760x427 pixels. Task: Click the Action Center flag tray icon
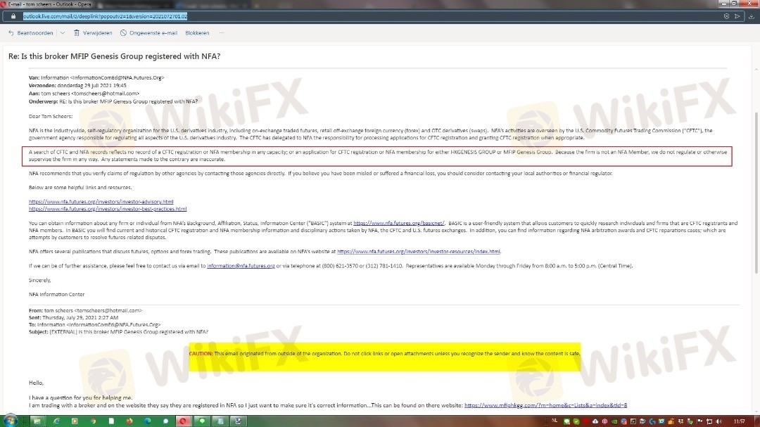click(700, 421)
